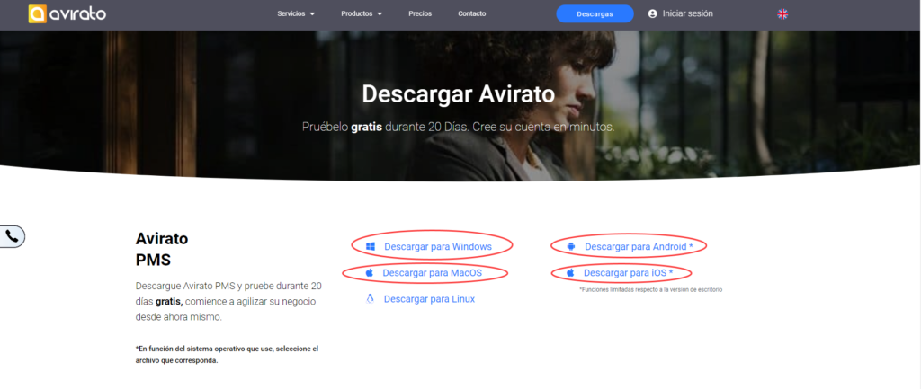Select Descargar para iOS link
921x389 pixels.
point(628,273)
